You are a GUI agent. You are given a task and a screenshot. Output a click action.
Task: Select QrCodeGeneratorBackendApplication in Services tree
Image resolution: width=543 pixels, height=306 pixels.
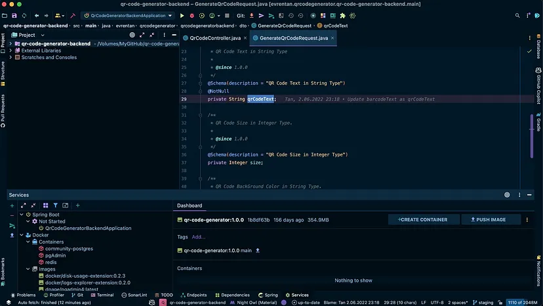pos(85,229)
